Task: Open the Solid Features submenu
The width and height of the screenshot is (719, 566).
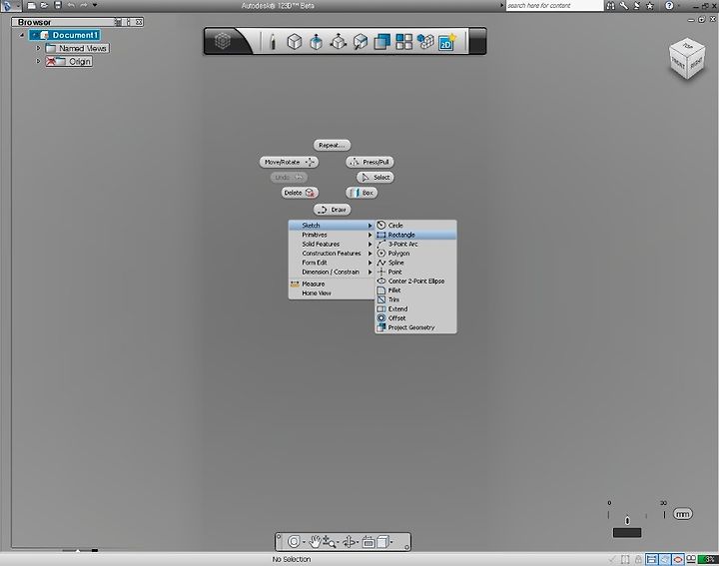Action: 332,244
